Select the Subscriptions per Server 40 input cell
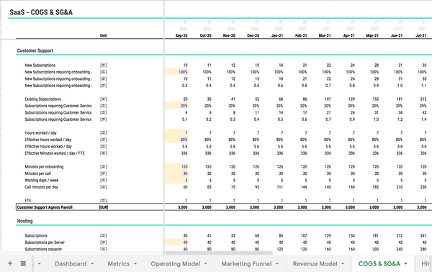The height and width of the screenshot is (272, 432). point(176,242)
